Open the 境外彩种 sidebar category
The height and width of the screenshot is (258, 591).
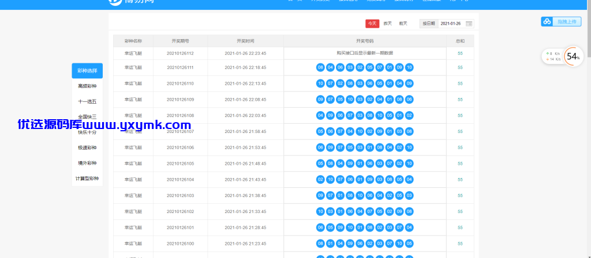click(87, 163)
